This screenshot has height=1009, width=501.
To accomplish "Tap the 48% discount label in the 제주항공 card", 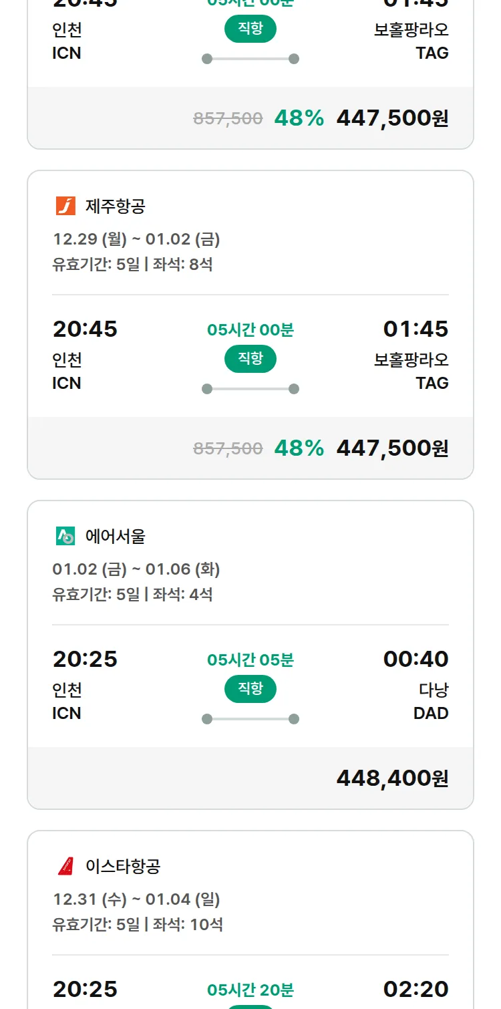I will (x=299, y=448).
